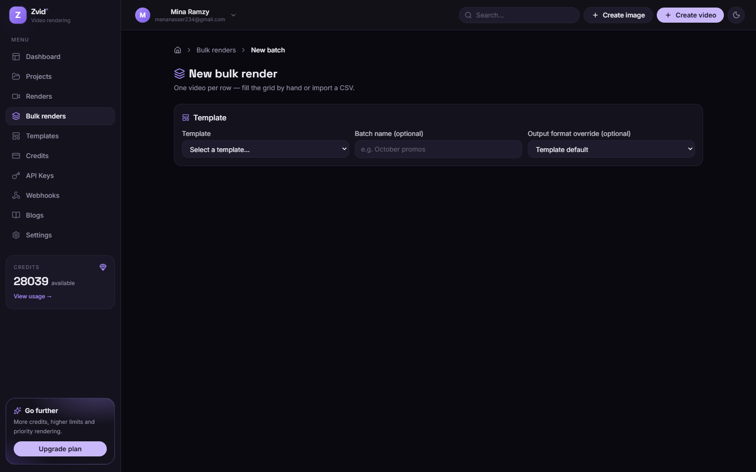This screenshot has height=472, width=756.
Task: Click the Renders camera icon
Action: tap(16, 96)
